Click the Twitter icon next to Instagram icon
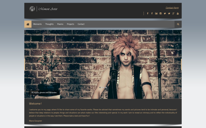206x128 pixels. click(165, 13)
